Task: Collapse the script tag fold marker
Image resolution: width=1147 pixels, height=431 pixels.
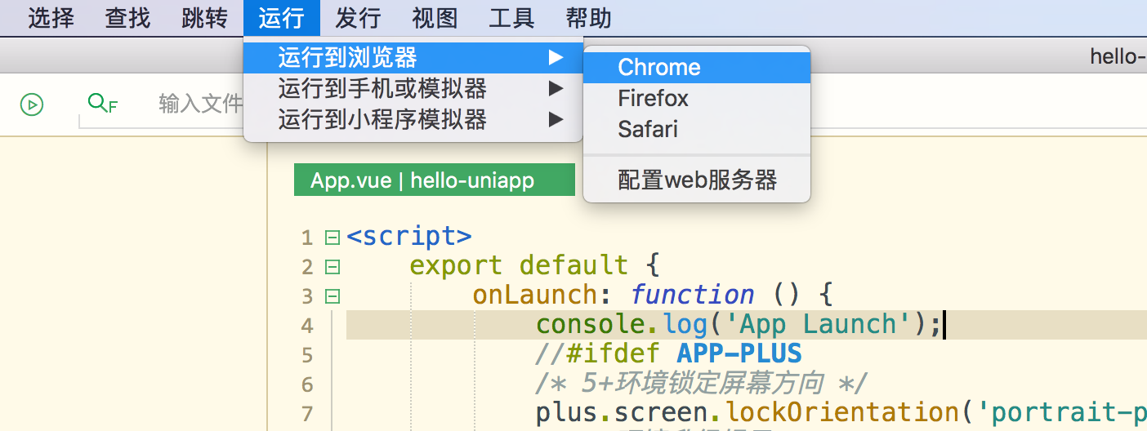Action: tap(332, 238)
